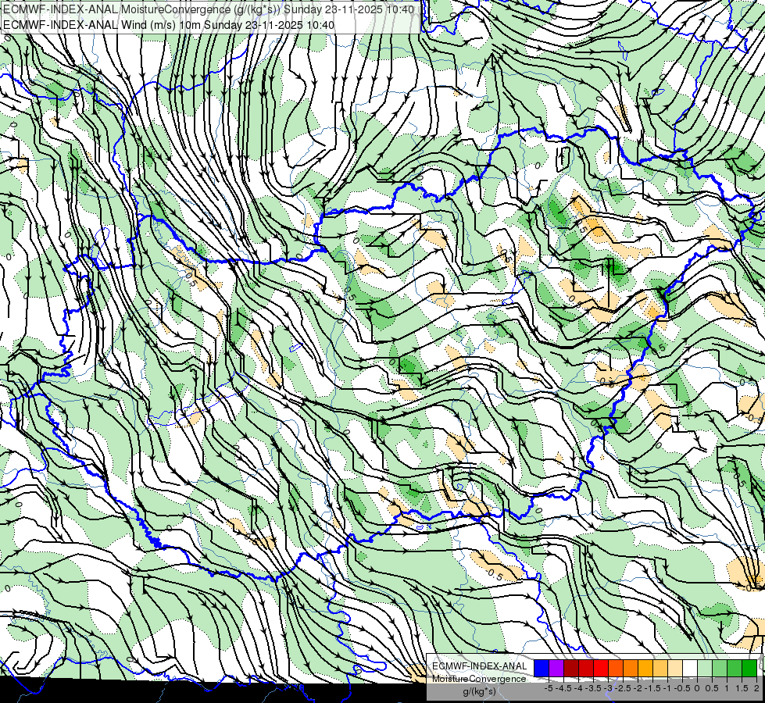Click the -2.5 legend tick label
Image resolution: width=765 pixels, height=703 pixels.
tap(623, 689)
